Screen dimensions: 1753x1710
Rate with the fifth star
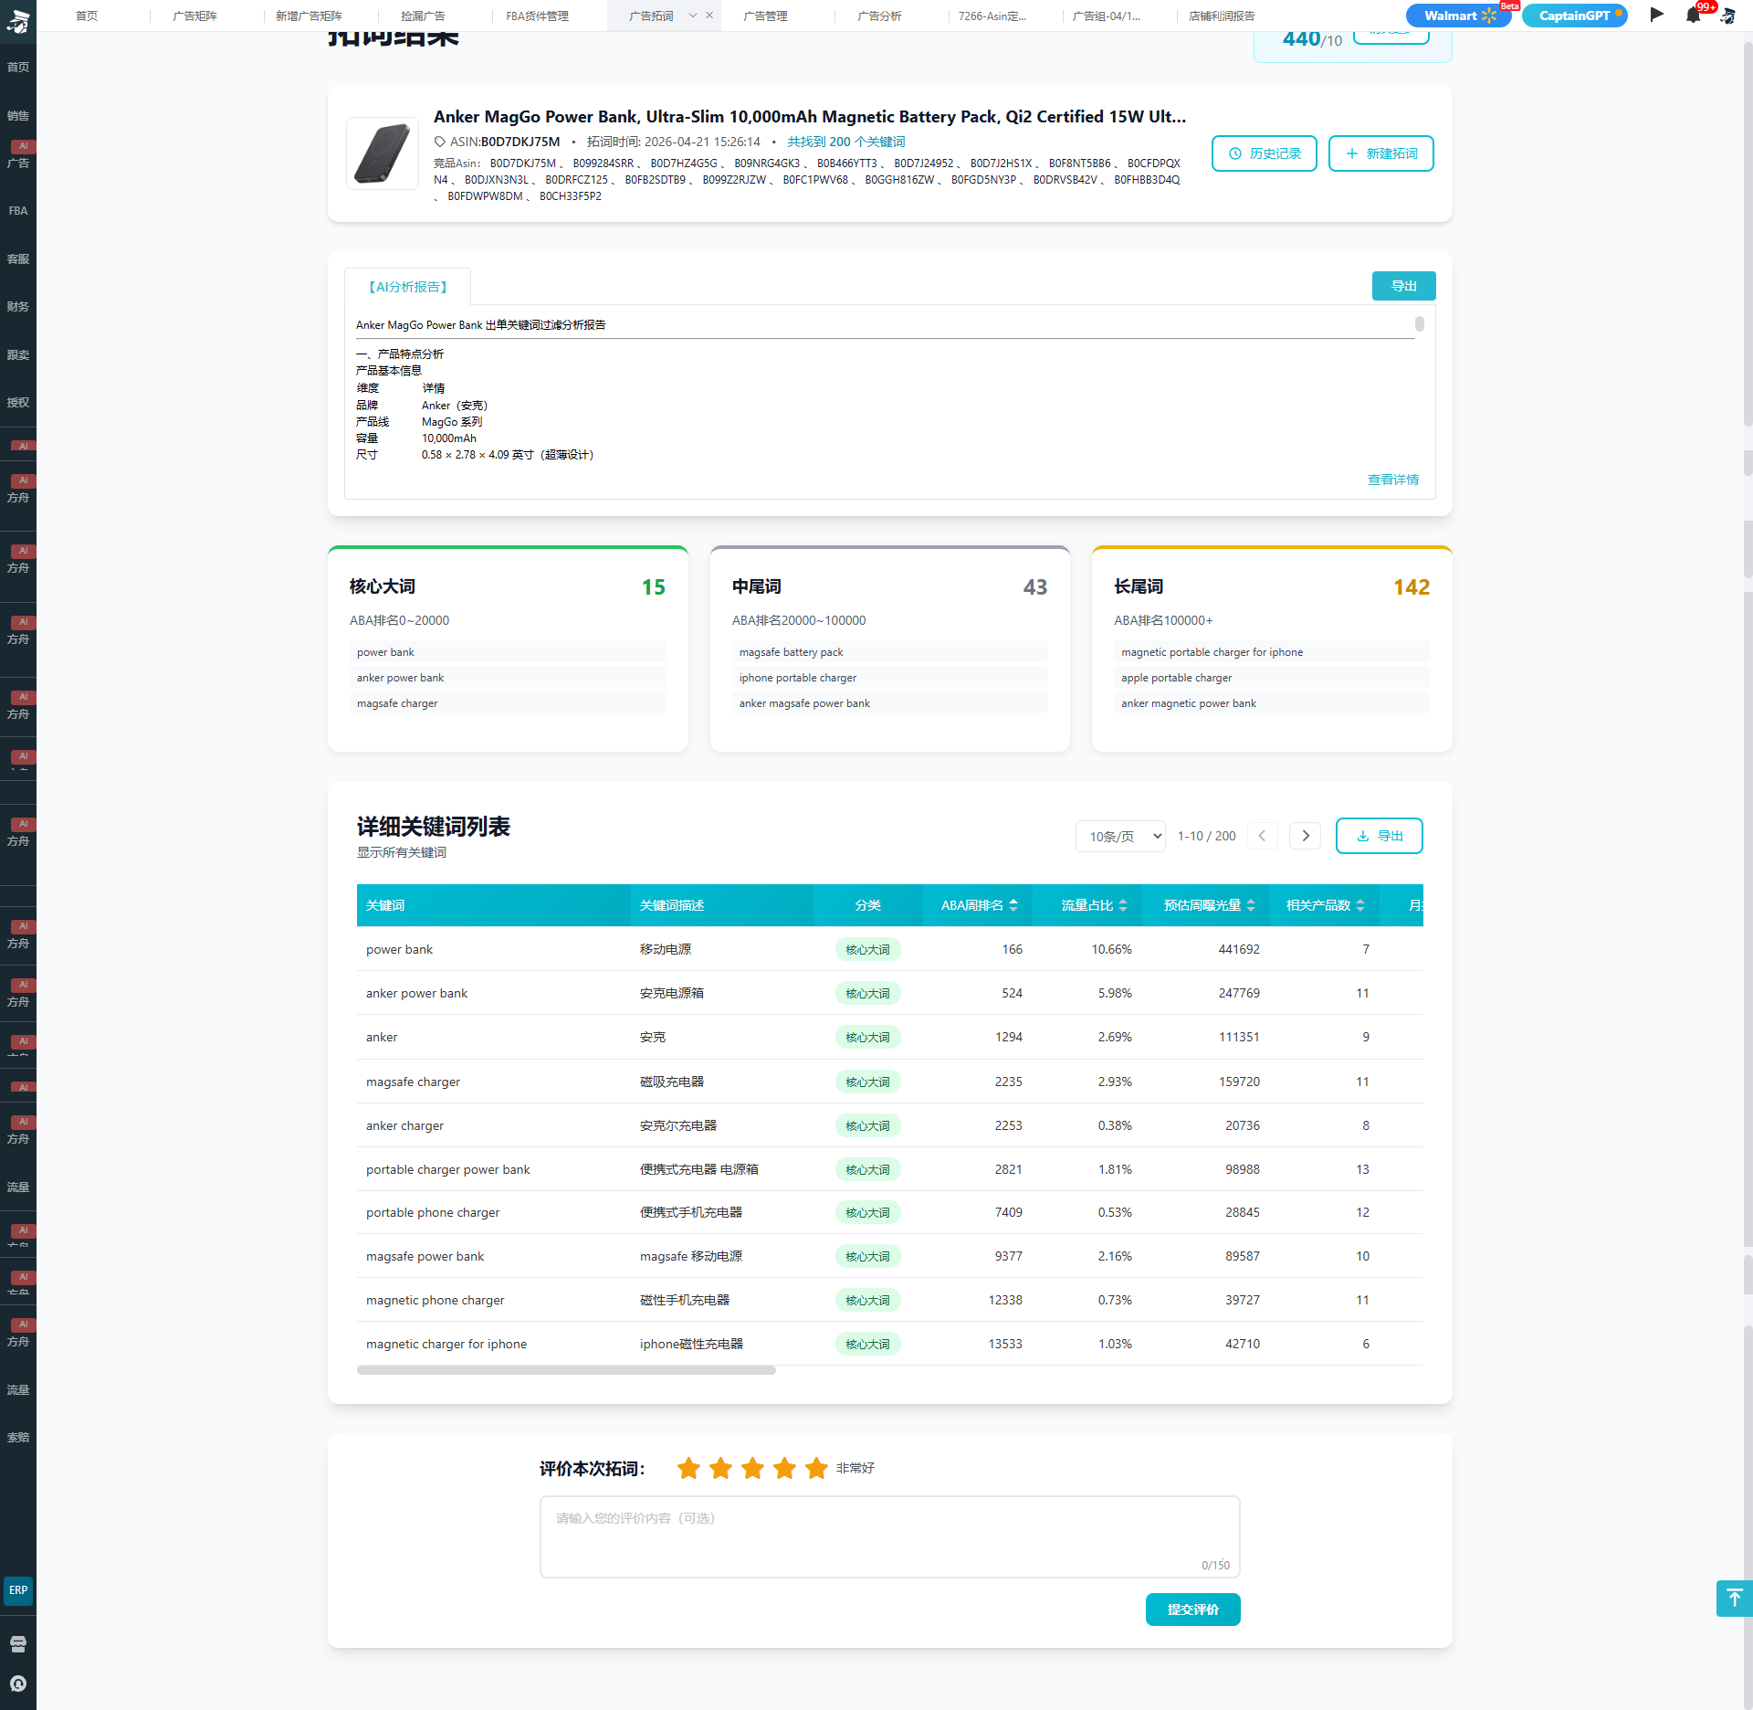[816, 1468]
